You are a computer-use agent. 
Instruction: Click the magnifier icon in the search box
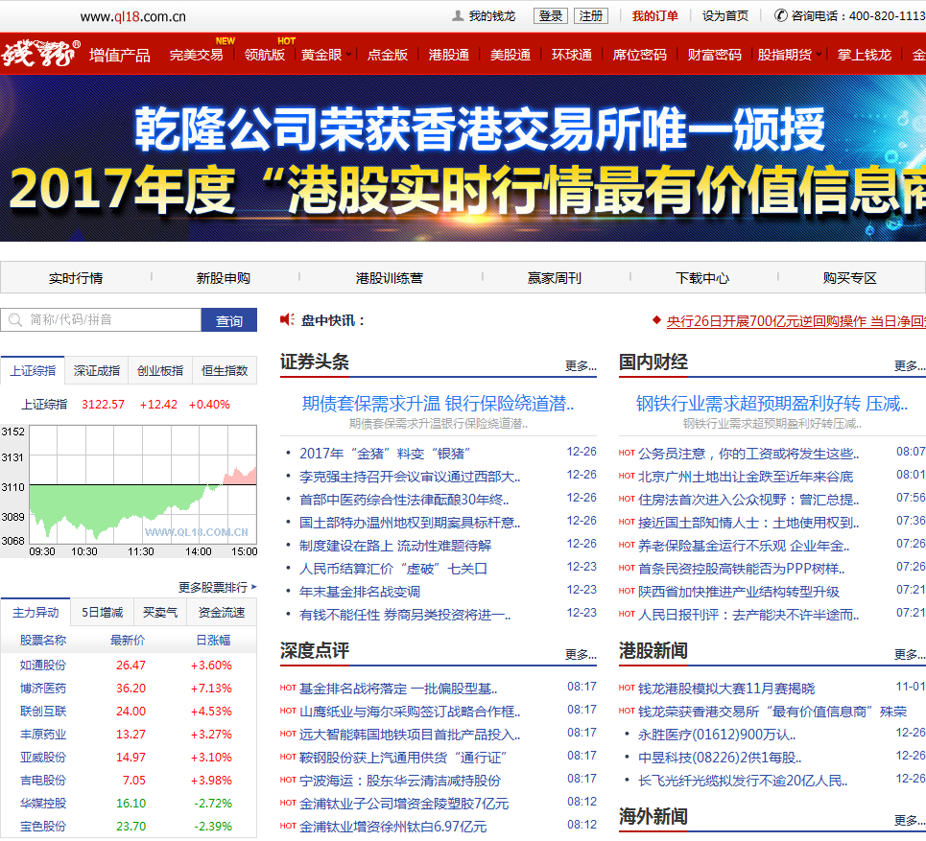pos(15,320)
